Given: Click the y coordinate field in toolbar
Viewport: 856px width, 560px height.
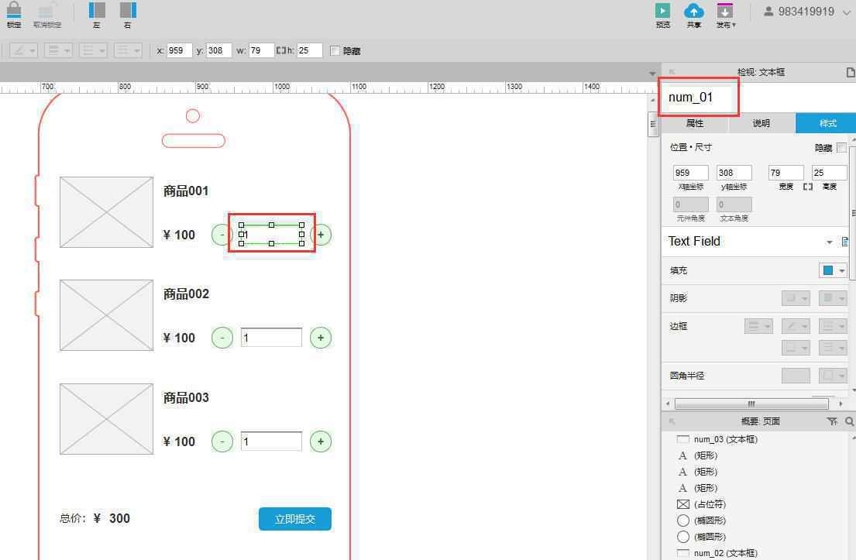Looking at the screenshot, I should (x=219, y=51).
